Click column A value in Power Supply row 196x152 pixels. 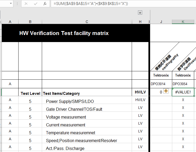(10, 100)
